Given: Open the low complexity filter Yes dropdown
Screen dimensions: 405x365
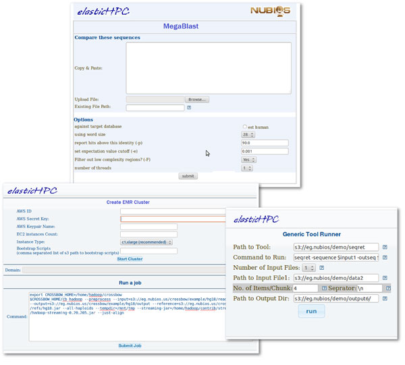Looking at the screenshot, I should tap(248, 160).
